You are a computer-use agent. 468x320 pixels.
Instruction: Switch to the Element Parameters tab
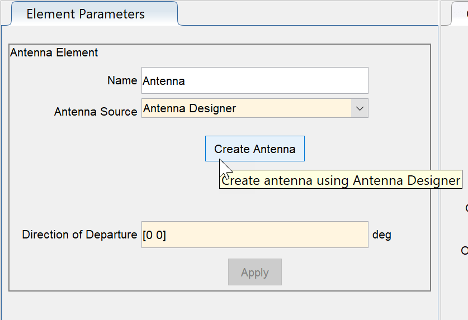point(86,15)
